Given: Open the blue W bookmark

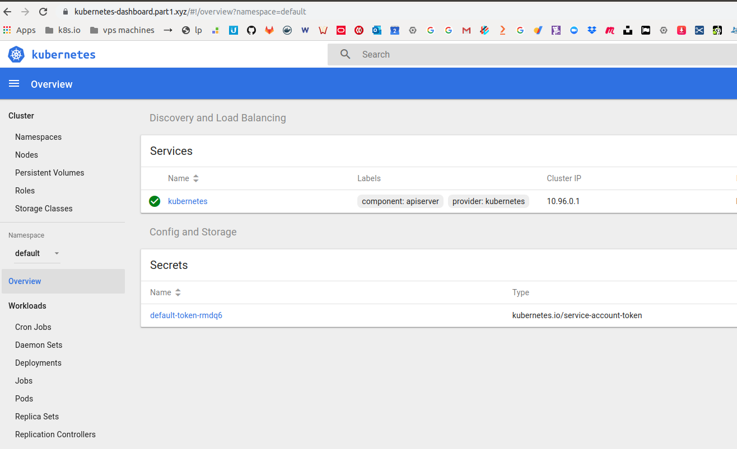Looking at the screenshot, I should (x=305, y=30).
